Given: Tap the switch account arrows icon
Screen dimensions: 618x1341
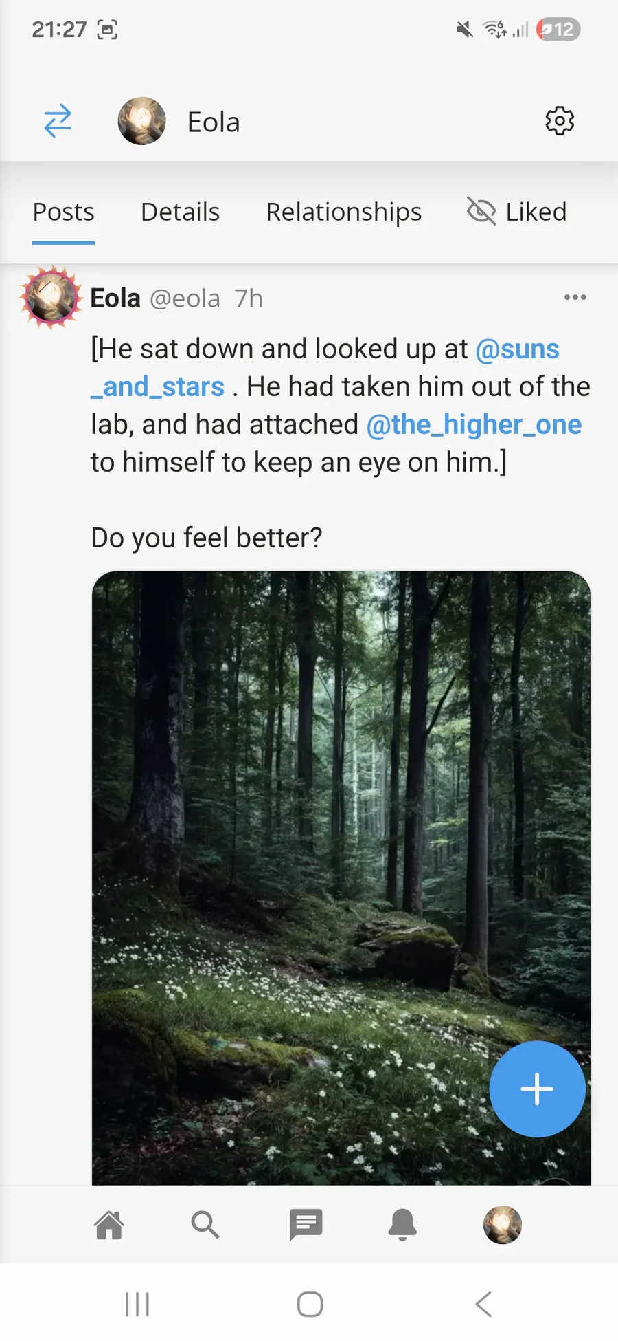Looking at the screenshot, I should point(58,121).
